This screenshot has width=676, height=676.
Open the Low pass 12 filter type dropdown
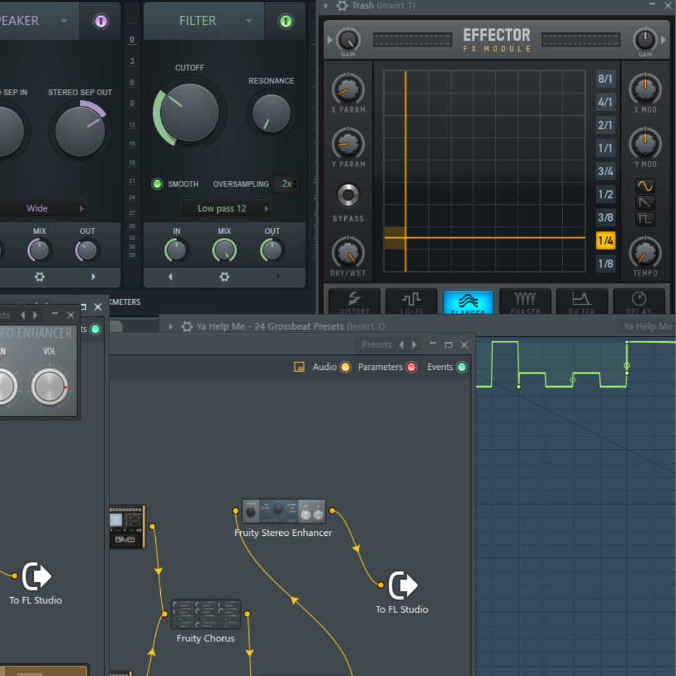[x=223, y=208]
